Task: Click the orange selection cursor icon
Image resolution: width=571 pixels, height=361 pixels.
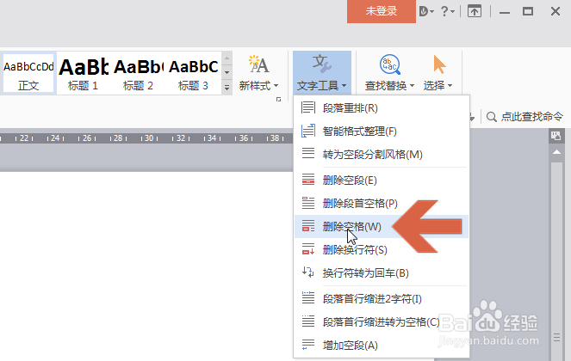Action: pos(439,64)
